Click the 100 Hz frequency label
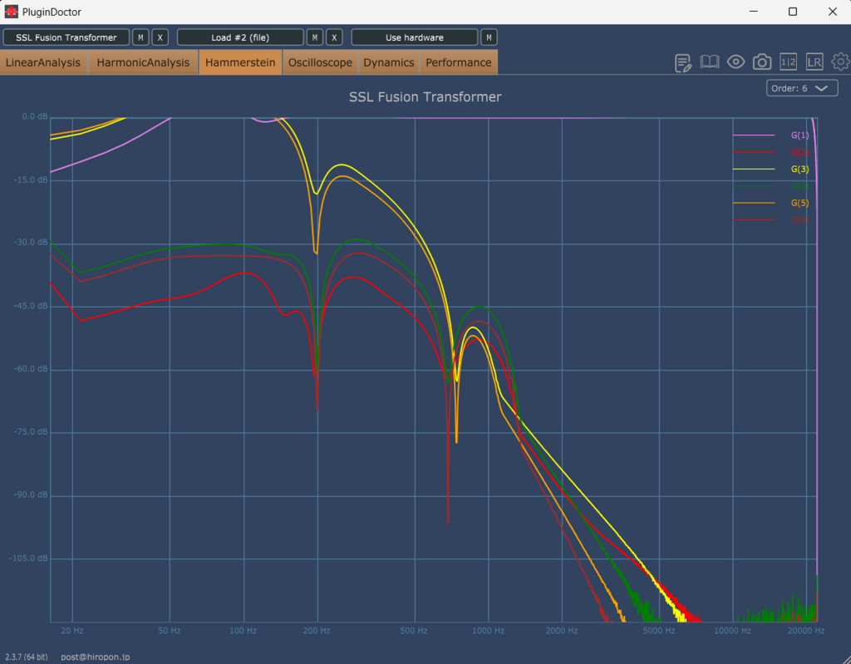Viewport: 851px width, 664px height. pyautogui.click(x=243, y=630)
